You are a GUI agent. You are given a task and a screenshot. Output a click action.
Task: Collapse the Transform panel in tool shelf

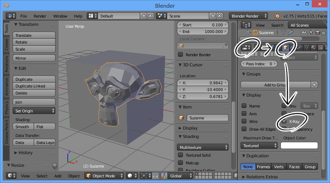click(16, 25)
